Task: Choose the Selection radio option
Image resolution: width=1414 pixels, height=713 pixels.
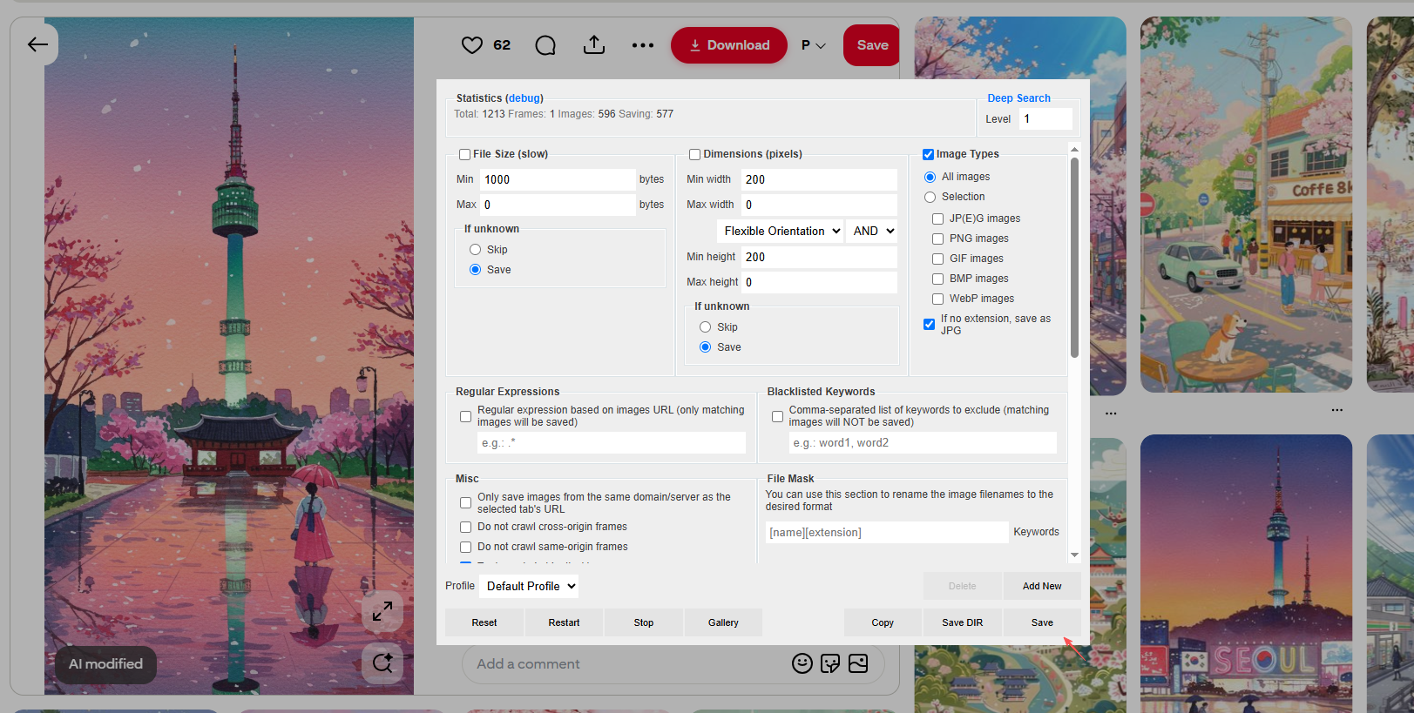Action: point(930,197)
